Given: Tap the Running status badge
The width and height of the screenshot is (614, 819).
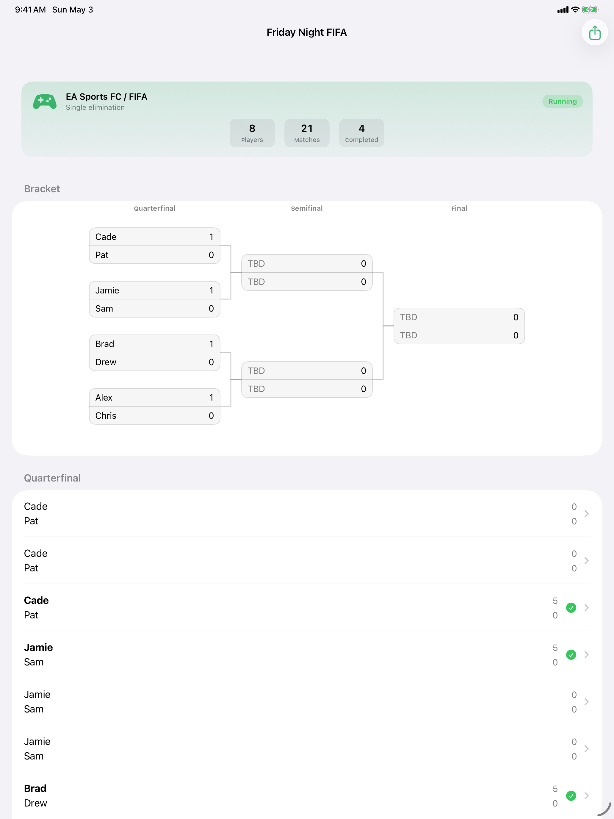Looking at the screenshot, I should pyautogui.click(x=562, y=101).
